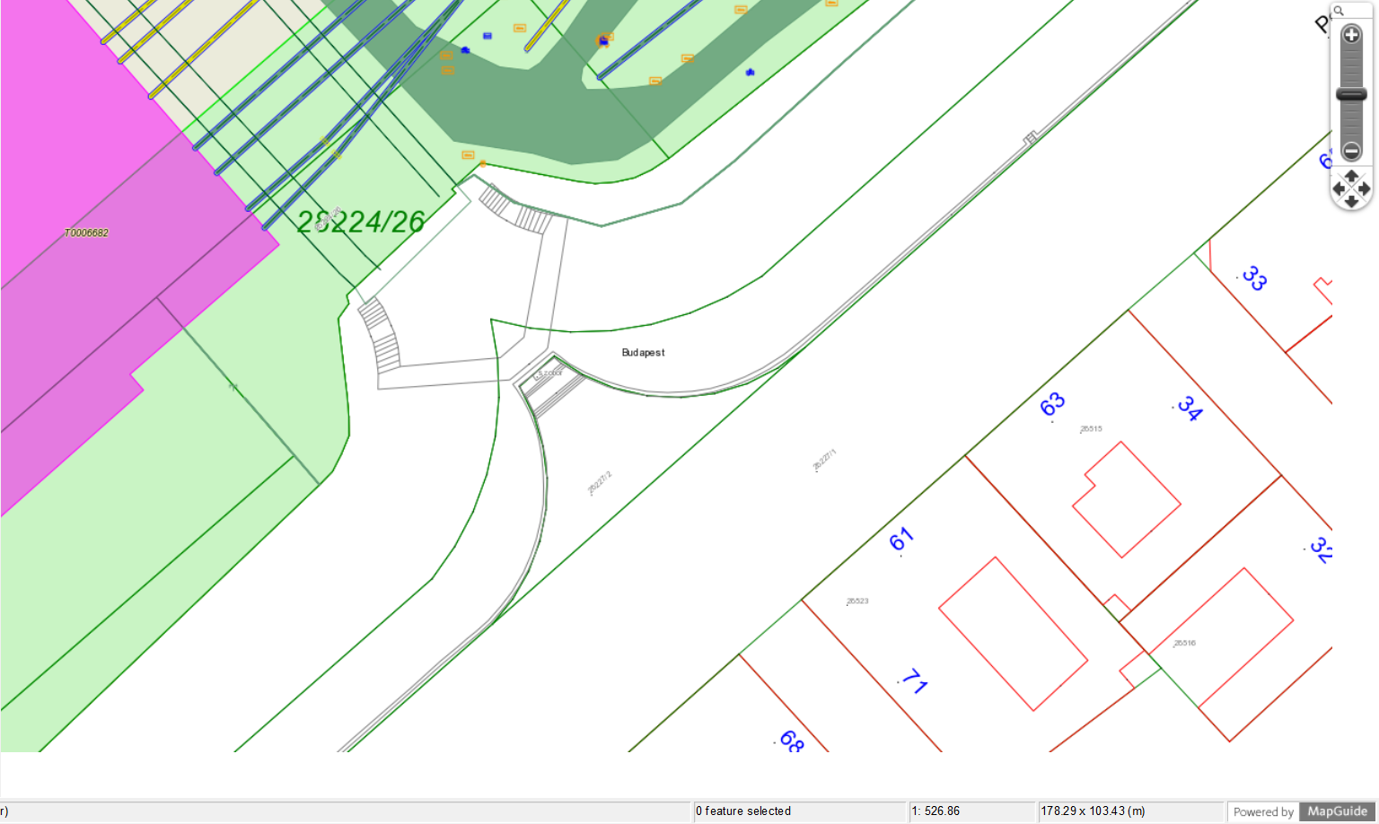The width and height of the screenshot is (1379, 824).
Task: Pan the map left with arrow
Action: pos(1339,188)
